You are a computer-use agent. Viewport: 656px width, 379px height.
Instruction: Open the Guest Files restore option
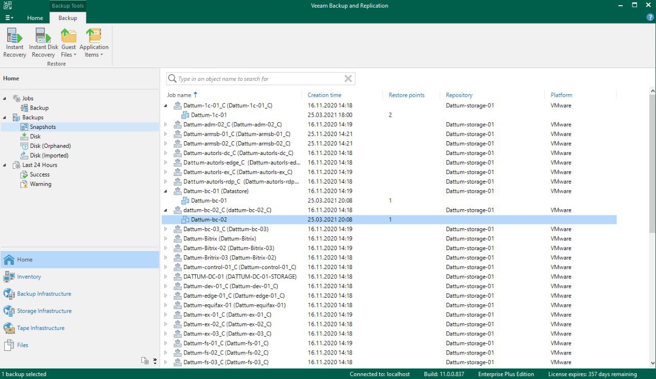68,42
